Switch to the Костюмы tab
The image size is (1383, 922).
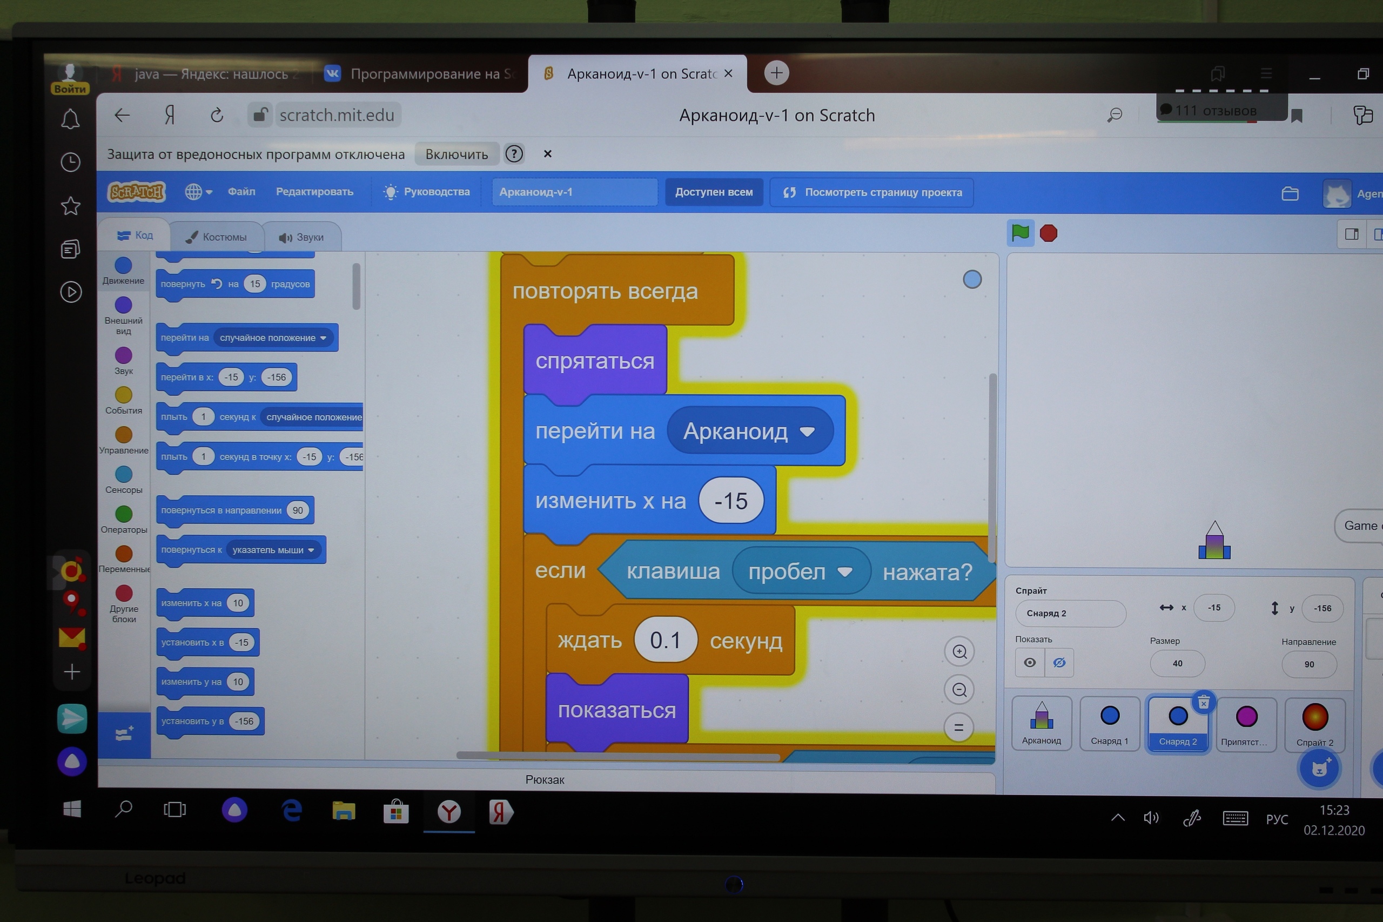coord(217,237)
